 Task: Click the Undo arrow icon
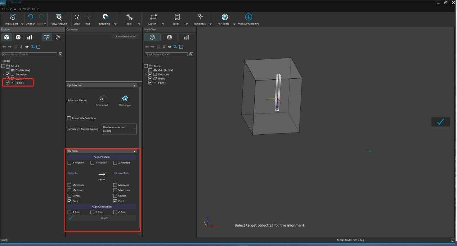(x=30, y=17)
